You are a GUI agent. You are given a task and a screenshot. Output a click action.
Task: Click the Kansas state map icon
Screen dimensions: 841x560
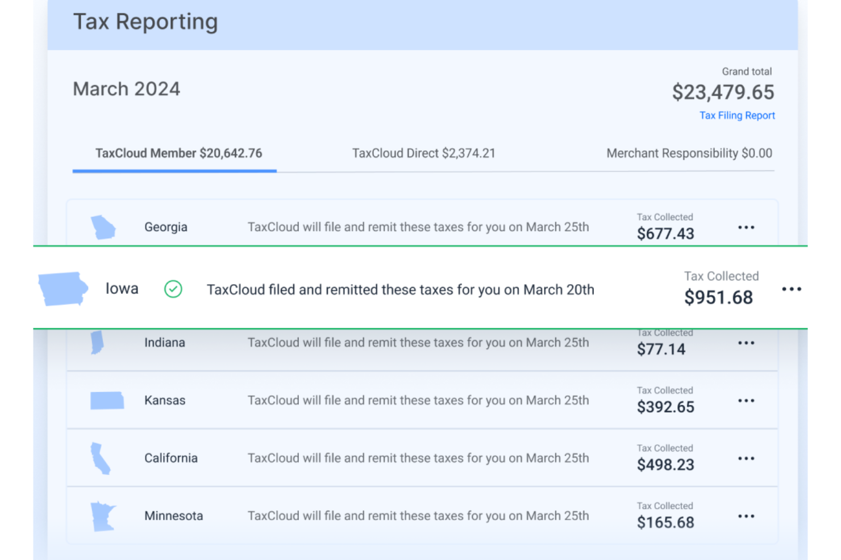pos(107,400)
